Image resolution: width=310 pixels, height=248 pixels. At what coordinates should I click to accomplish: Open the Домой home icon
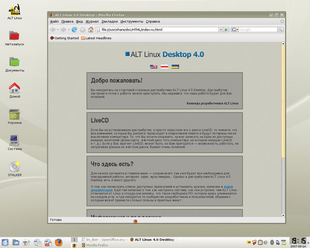tap(15, 91)
